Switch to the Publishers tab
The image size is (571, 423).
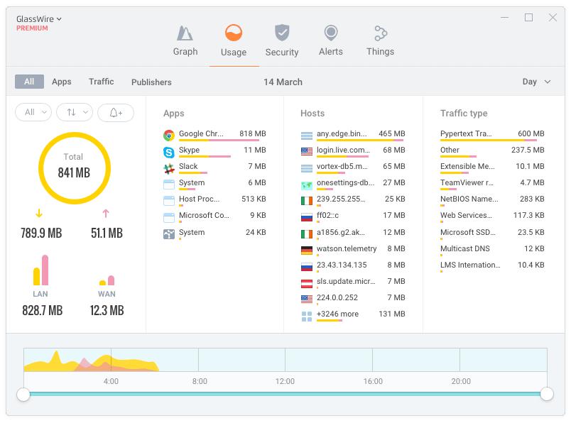pos(151,82)
